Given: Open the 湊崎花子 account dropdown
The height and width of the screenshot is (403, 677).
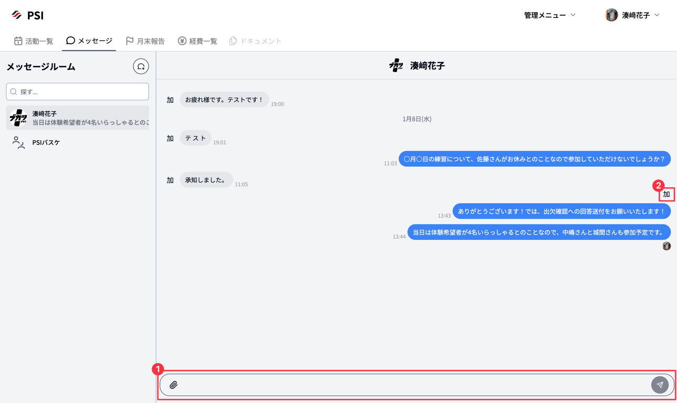Looking at the screenshot, I should (640, 15).
